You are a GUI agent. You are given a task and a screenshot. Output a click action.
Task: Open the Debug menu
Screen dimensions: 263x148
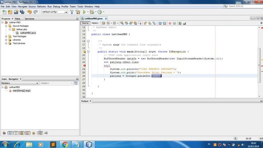57,7
